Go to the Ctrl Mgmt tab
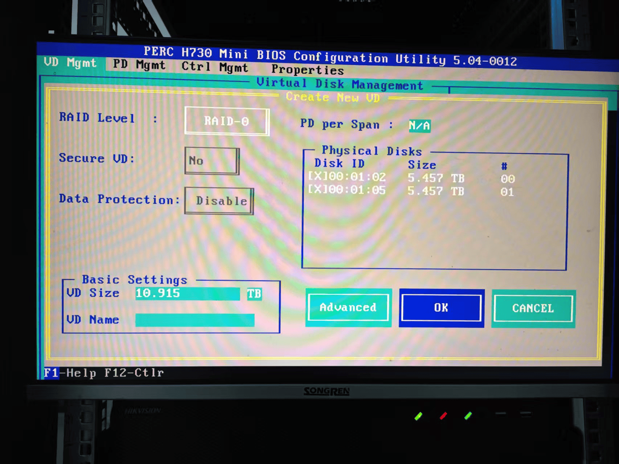This screenshot has height=464, width=619. [214, 67]
